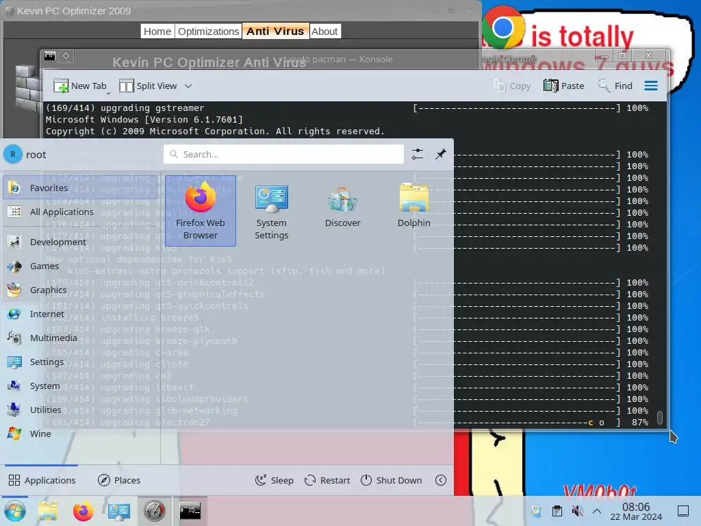This screenshot has width=701, height=526.
Task: Open About tab in Kevin PC Optimizer
Action: [x=324, y=32]
